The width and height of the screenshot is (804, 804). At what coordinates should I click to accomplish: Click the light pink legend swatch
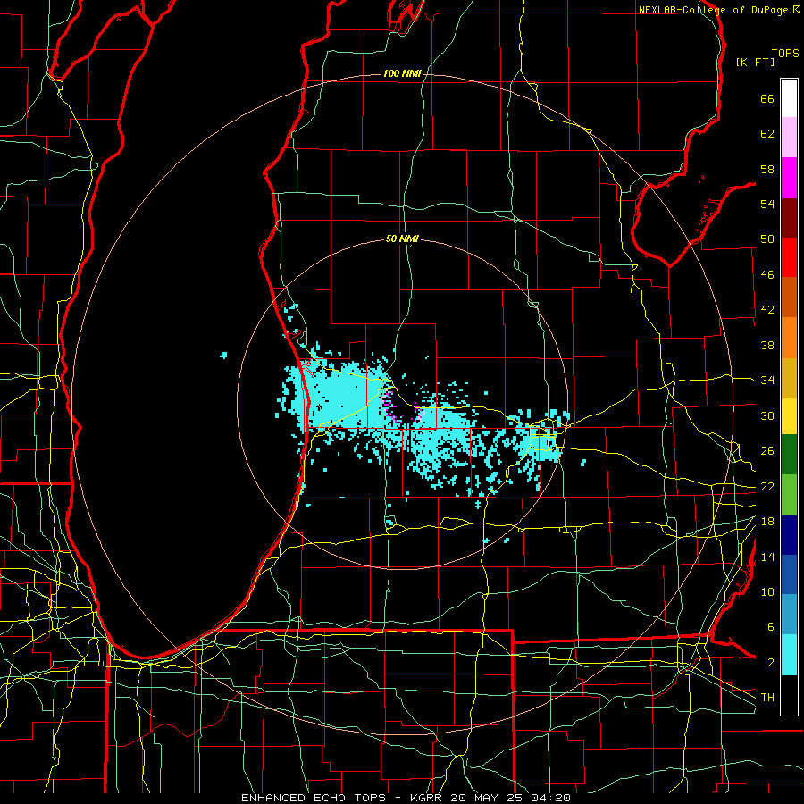coord(789,138)
